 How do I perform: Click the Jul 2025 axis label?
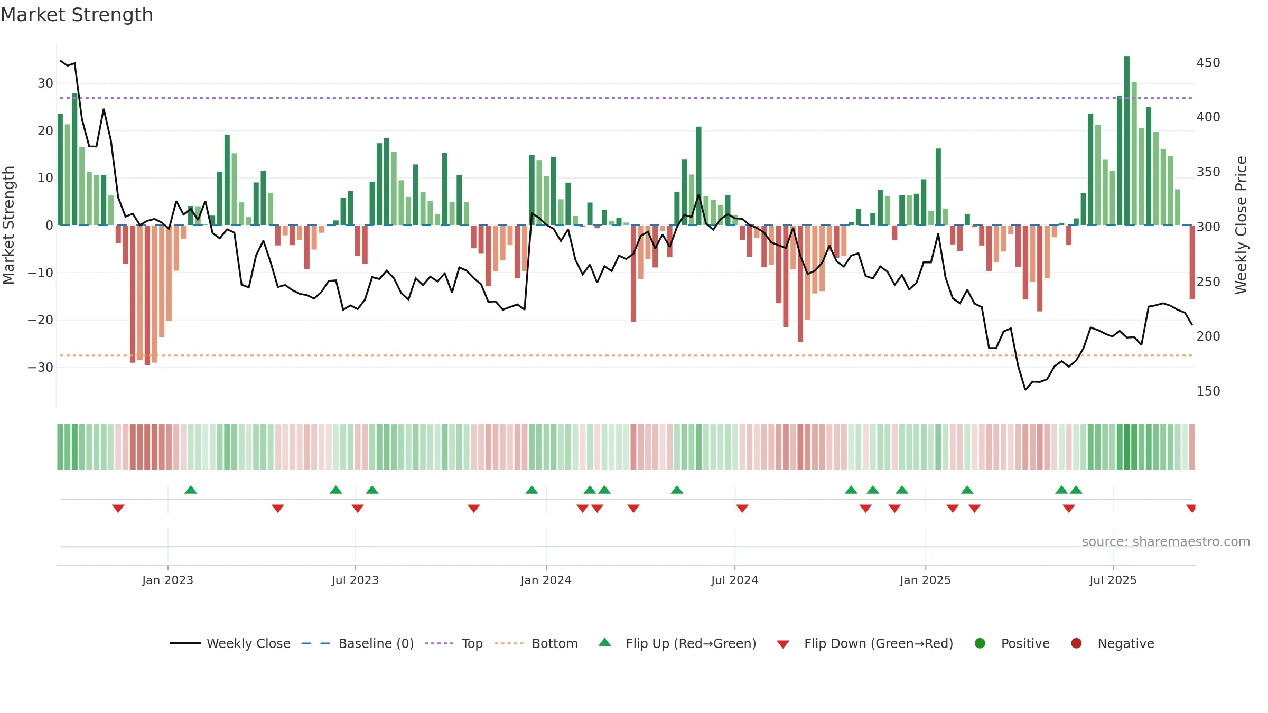click(x=1113, y=580)
